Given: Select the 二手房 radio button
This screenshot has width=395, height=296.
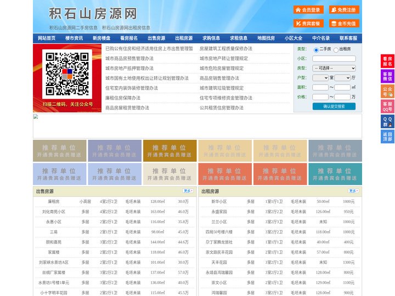Looking at the screenshot, I should point(316,50).
